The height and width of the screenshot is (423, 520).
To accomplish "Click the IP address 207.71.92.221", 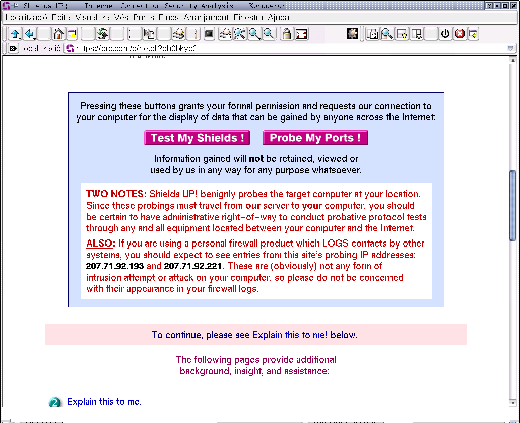I will coord(192,266).
